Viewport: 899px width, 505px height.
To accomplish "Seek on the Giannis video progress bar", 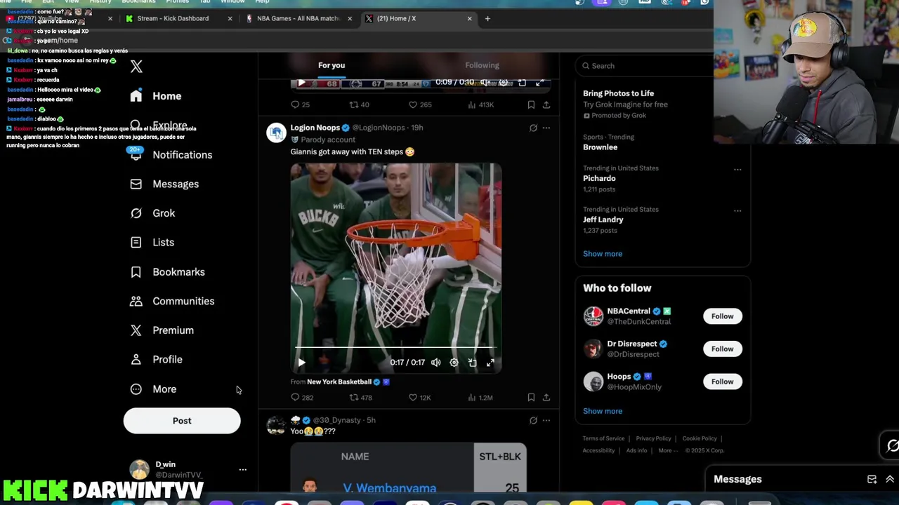I will [396, 347].
